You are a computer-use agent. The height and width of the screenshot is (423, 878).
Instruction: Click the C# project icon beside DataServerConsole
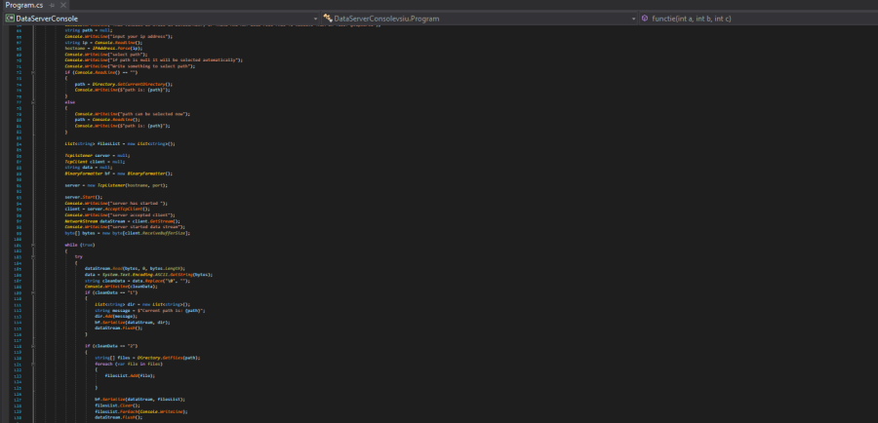(10, 19)
